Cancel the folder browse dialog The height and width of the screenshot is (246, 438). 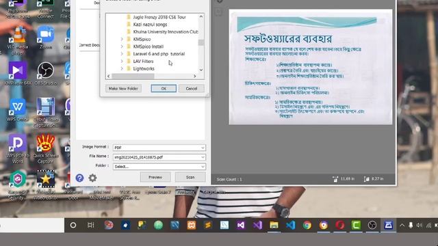192,88
